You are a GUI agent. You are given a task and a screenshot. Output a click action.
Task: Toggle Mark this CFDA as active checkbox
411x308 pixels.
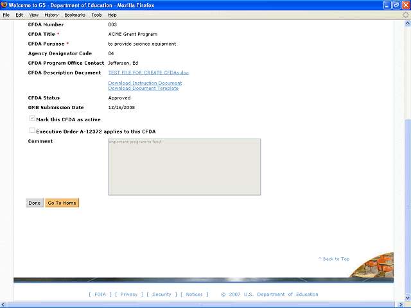(x=32, y=118)
